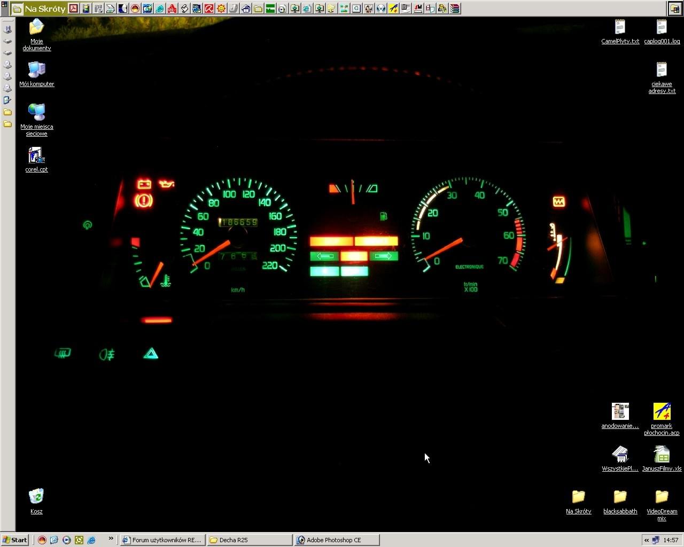Open the Start menu
Screen dimensions: 684x547
[x=15, y=540]
